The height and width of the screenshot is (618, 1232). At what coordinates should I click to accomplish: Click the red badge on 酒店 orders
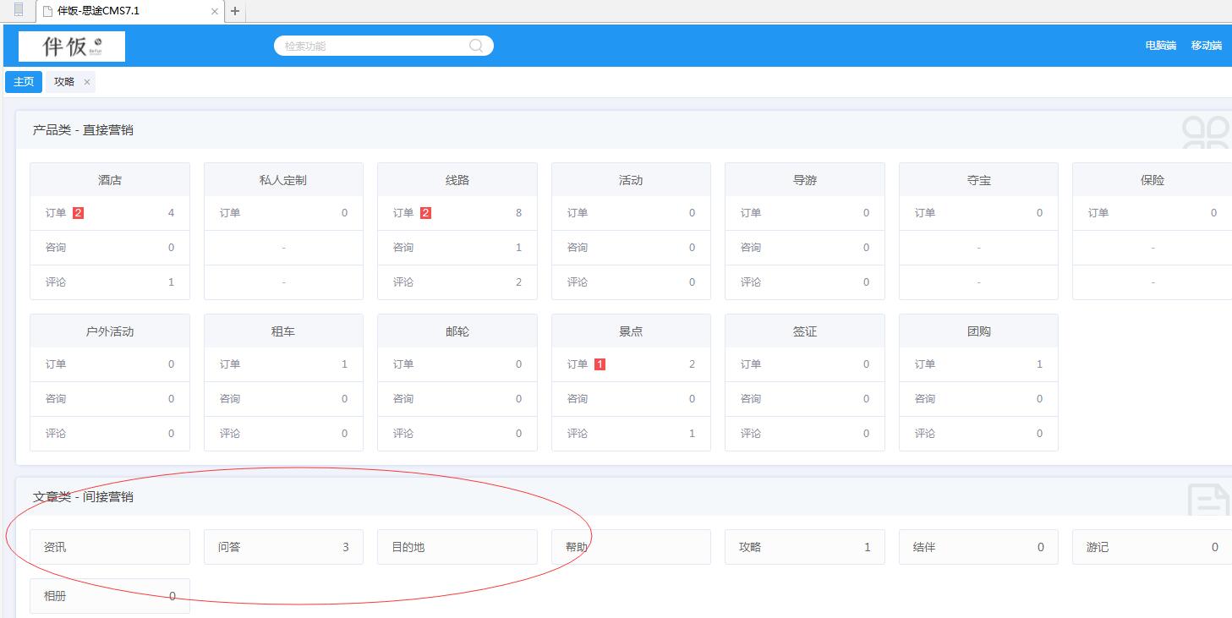click(x=79, y=213)
